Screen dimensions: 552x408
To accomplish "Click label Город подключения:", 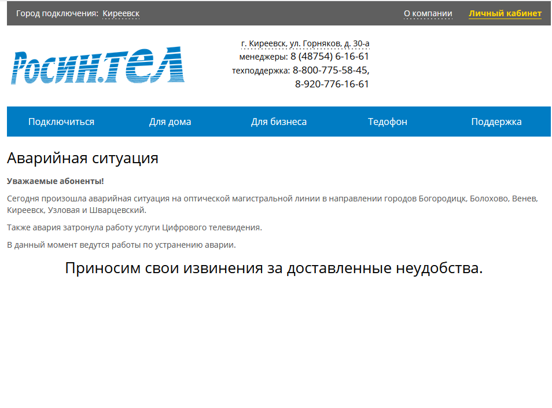I will [57, 13].
